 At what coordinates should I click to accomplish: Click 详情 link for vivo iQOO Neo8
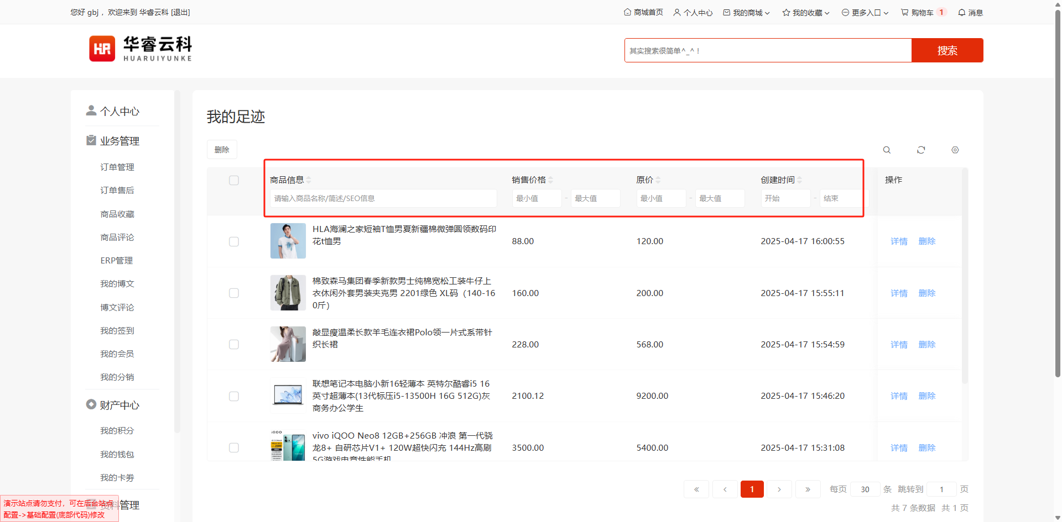pos(899,448)
